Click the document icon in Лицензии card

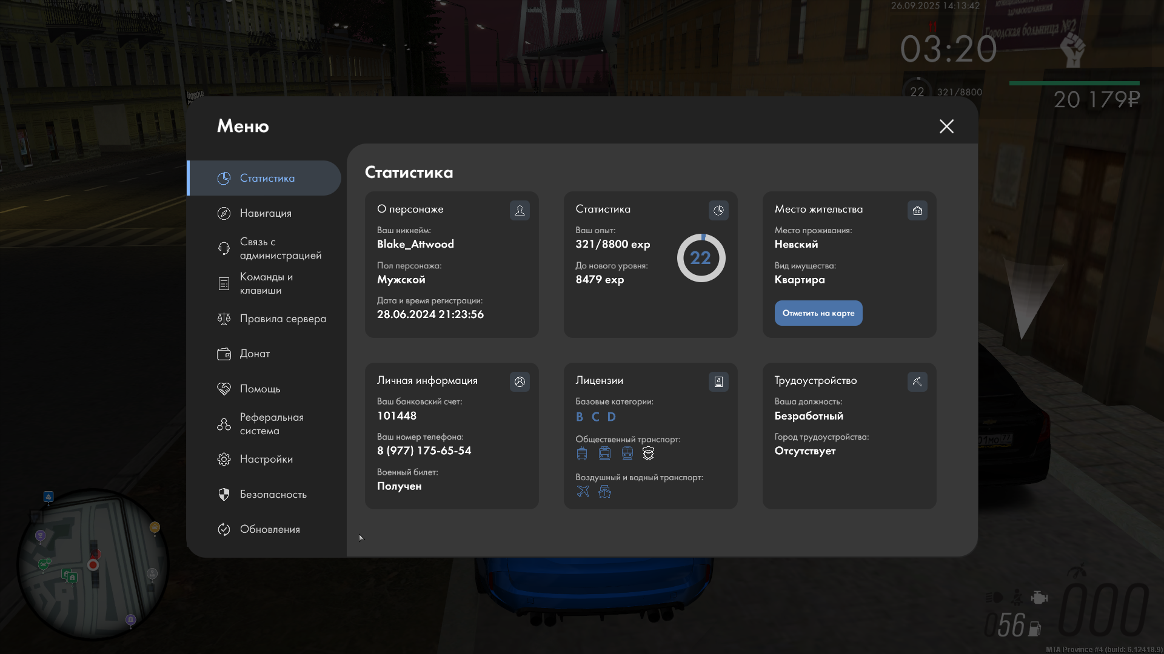[718, 381]
